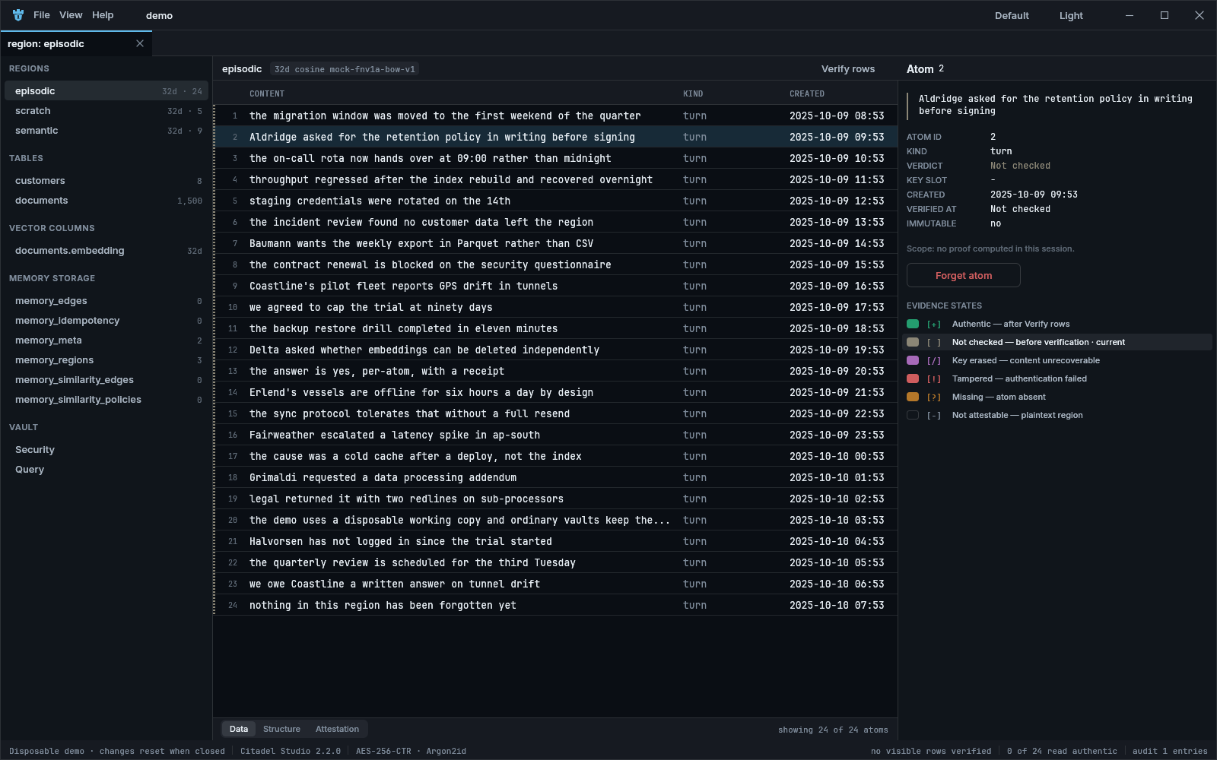Image resolution: width=1217 pixels, height=760 pixels.
Task: Open memory_similarity_edges storage table
Action: pyautogui.click(x=106, y=379)
